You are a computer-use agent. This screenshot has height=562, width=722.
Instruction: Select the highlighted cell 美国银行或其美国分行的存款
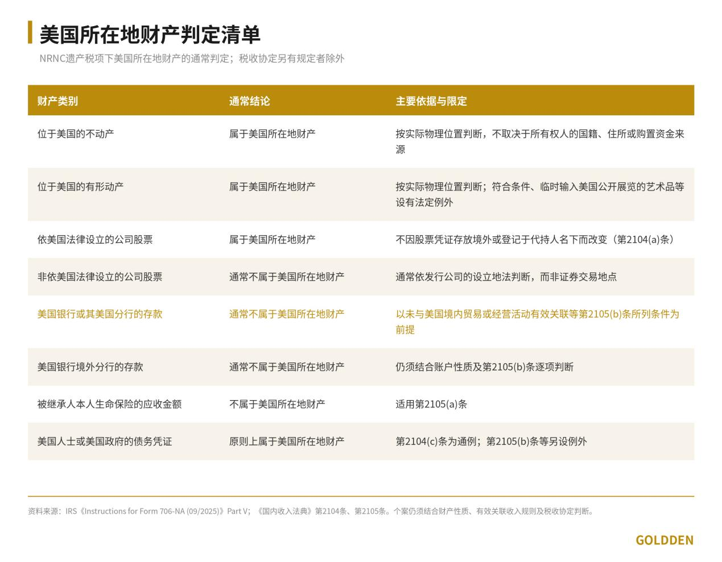tap(100, 314)
